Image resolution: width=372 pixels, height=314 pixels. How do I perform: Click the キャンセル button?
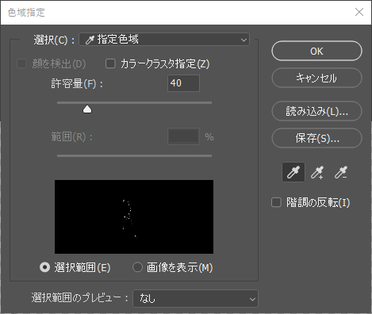[x=316, y=78]
